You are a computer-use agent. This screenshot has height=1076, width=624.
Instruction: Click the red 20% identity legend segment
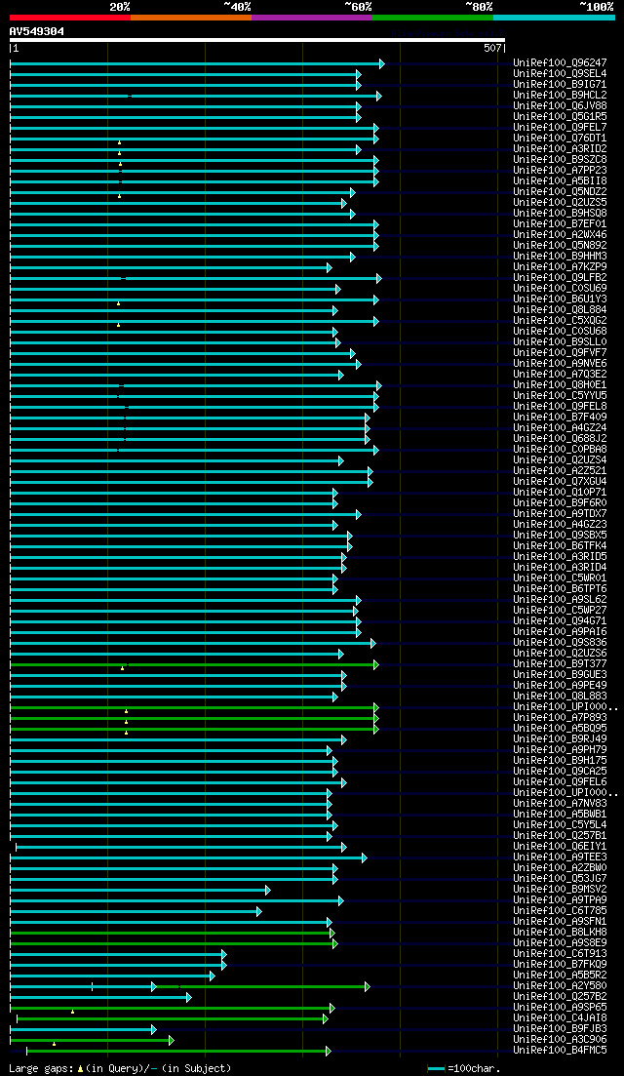coord(70,17)
